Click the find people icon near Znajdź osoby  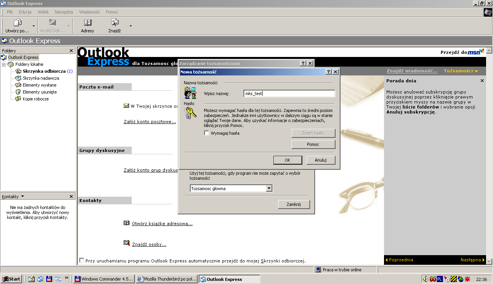[x=127, y=243]
